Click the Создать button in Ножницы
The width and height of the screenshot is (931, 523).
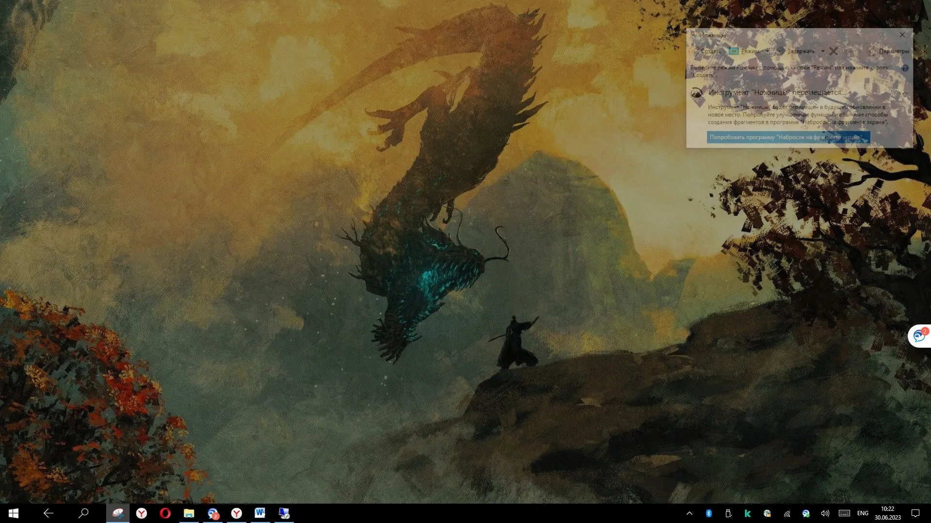point(706,51)
